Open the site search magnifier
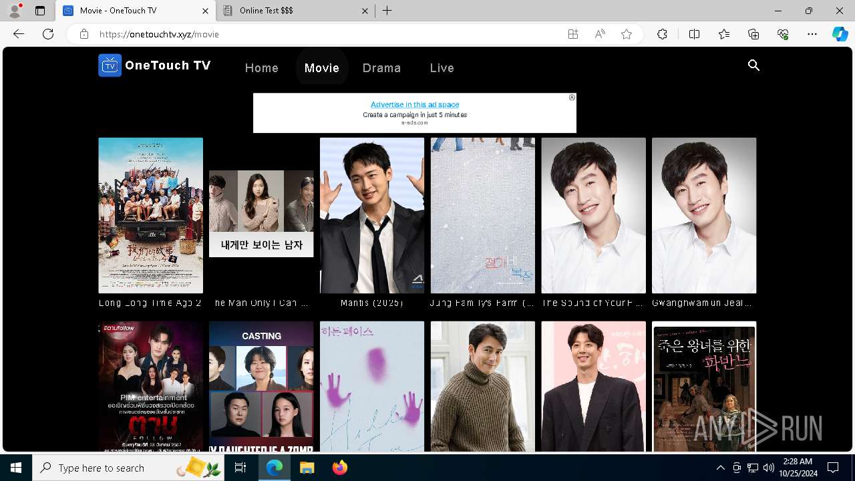 [x=754, y=65]
